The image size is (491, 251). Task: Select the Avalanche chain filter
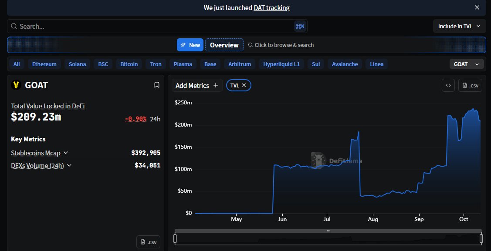[345, 64]
